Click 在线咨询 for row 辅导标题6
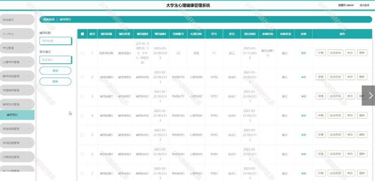375x181 pixels. [x=335, y=115]
